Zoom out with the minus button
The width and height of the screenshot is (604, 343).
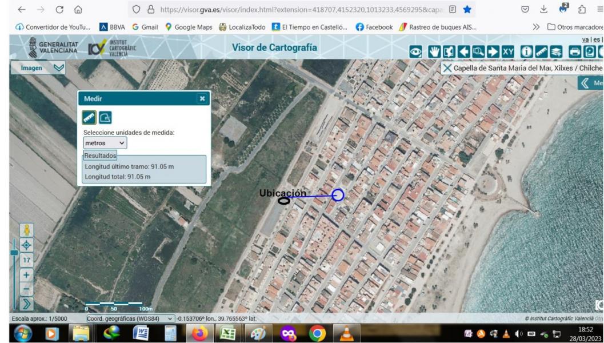26,289
